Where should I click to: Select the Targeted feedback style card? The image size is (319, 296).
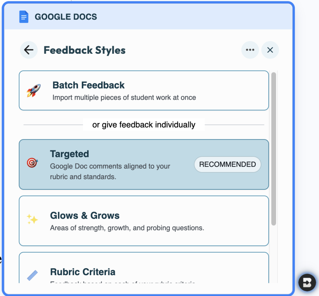[x=144, y=164]
